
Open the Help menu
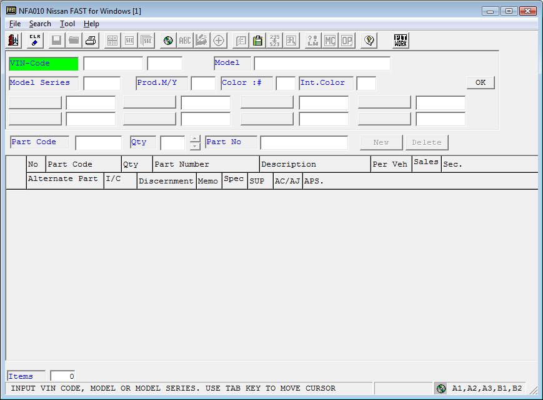[x=91, y=24]
